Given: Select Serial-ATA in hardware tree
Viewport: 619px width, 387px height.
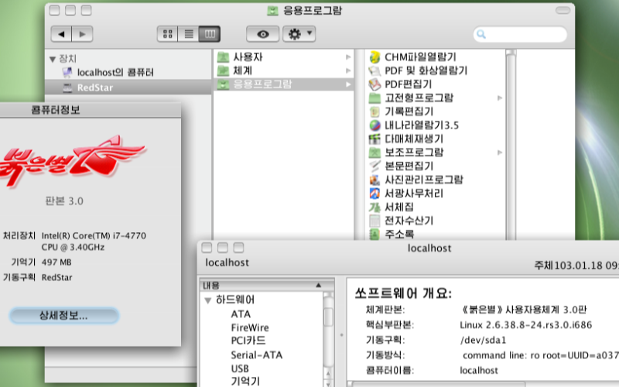Looking at the screenshot, I should click(x=257, y=355).
